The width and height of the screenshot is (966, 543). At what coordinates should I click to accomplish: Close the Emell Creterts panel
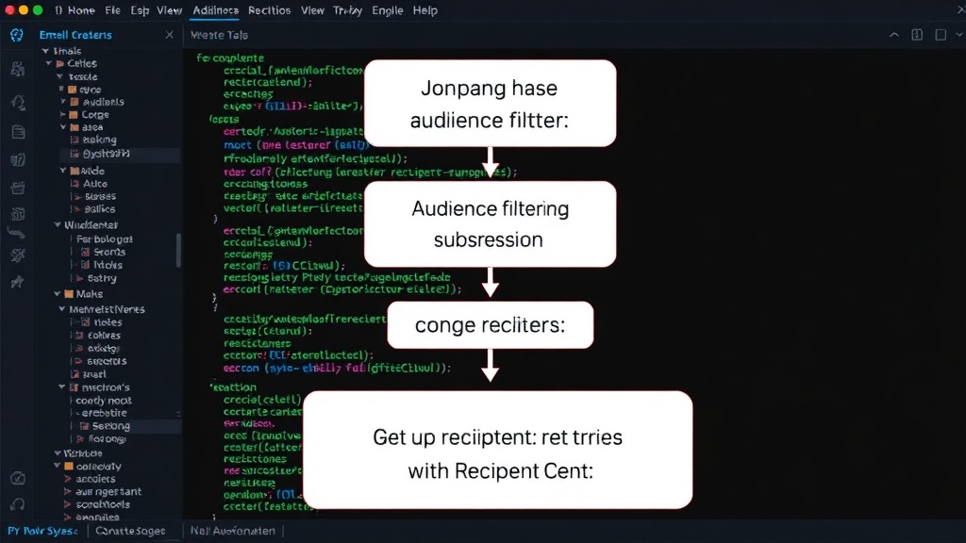coord(170,35)
